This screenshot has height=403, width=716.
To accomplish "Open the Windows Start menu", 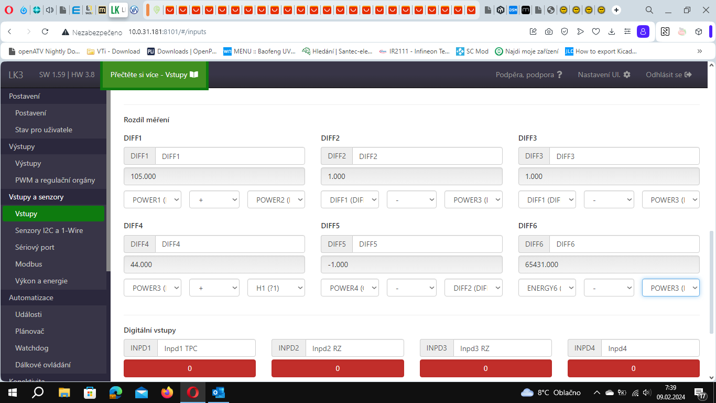I will pyautogui.click(x=13, y=393).
